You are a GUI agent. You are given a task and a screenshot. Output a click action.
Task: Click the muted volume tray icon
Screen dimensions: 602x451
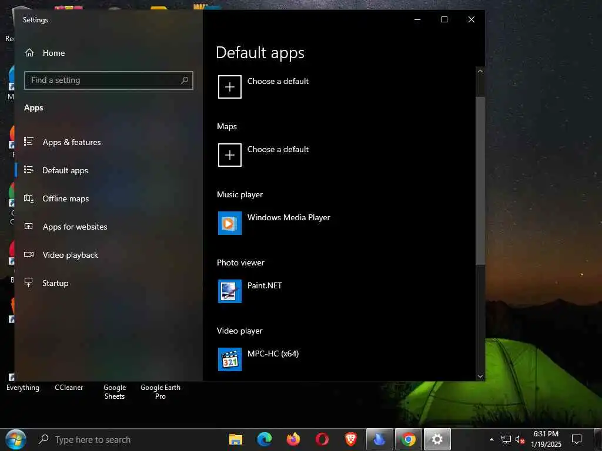[x=520, y=440]
